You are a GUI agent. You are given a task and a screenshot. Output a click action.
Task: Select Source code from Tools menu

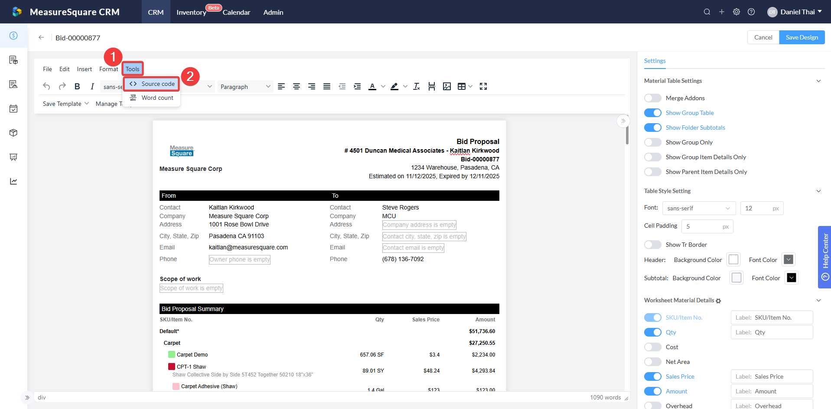tap(152, 84)
